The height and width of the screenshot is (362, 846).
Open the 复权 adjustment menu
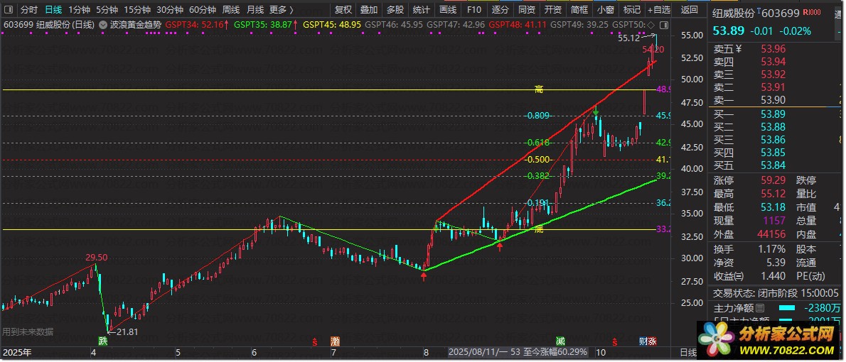(343, 10)
